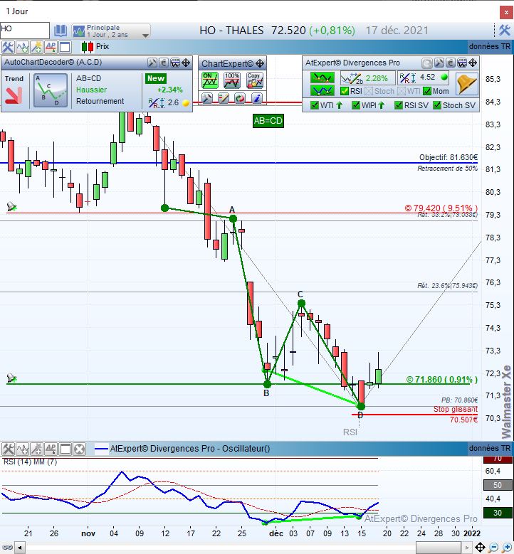Close the oscillator panel with the X icon
This screenshot has width=514, height=554.
[x=80, y=449]
